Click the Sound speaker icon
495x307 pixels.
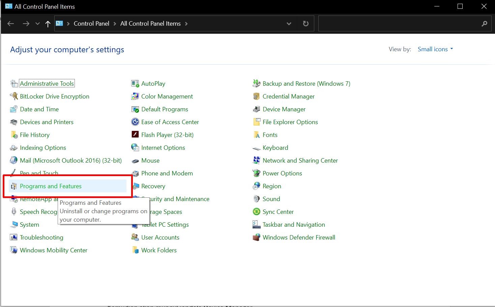tap(256, 199)
